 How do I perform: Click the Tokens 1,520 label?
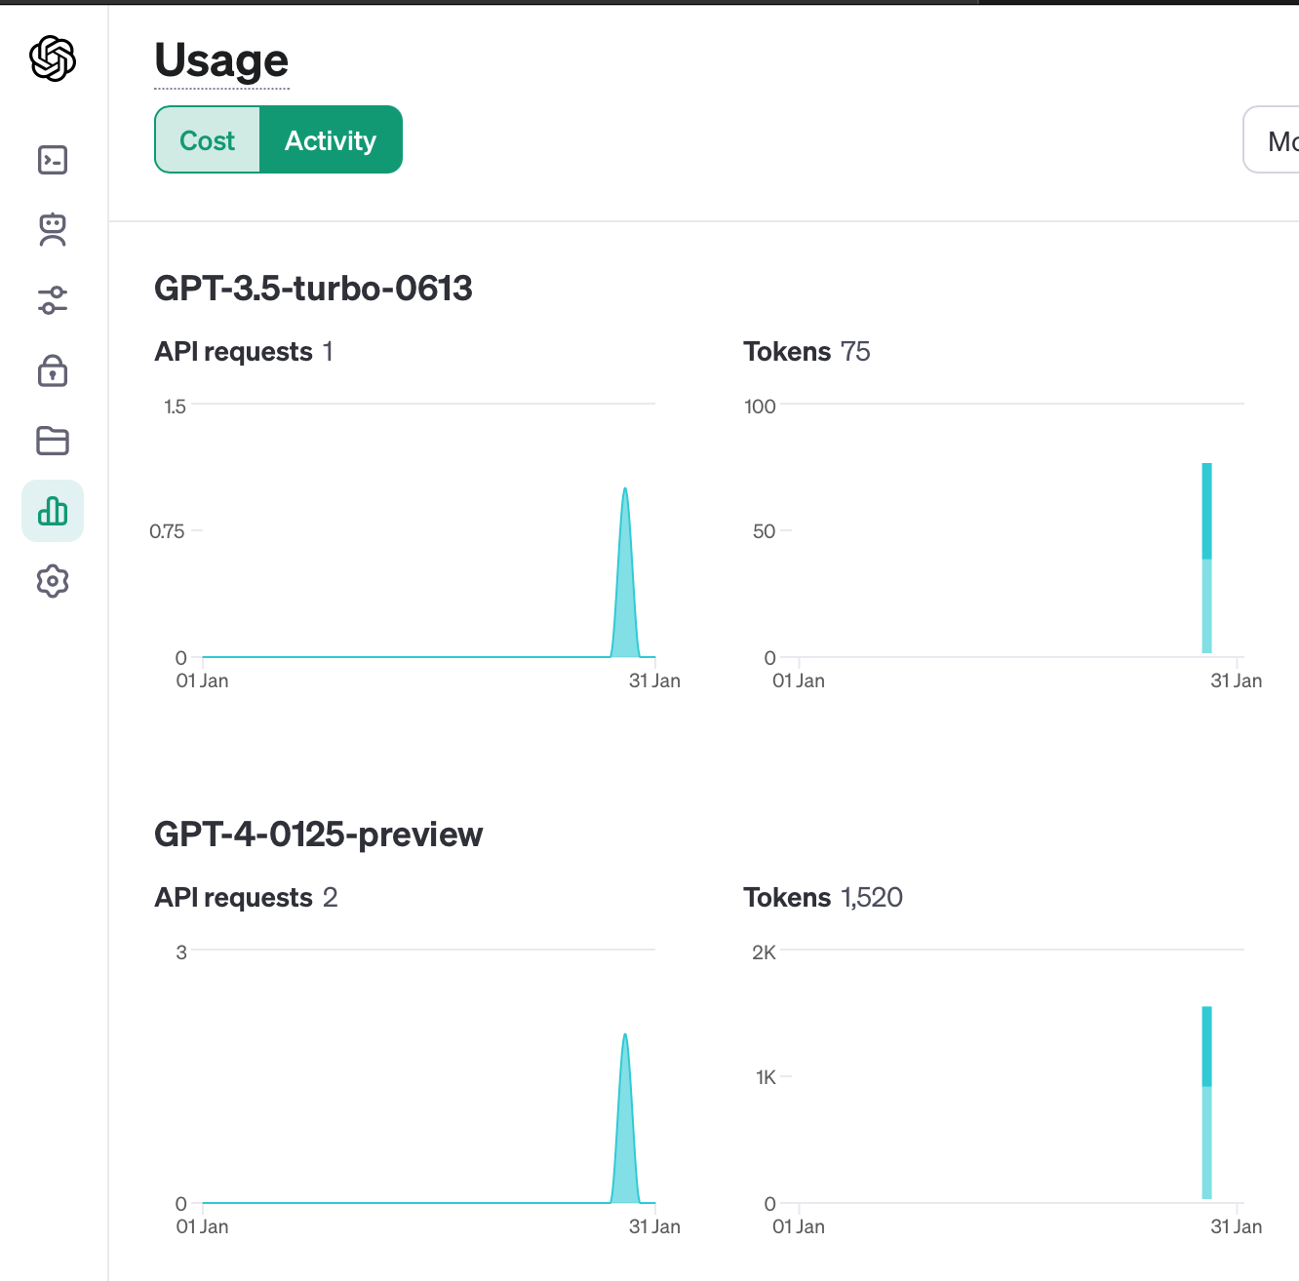click(x=823, y=897)
